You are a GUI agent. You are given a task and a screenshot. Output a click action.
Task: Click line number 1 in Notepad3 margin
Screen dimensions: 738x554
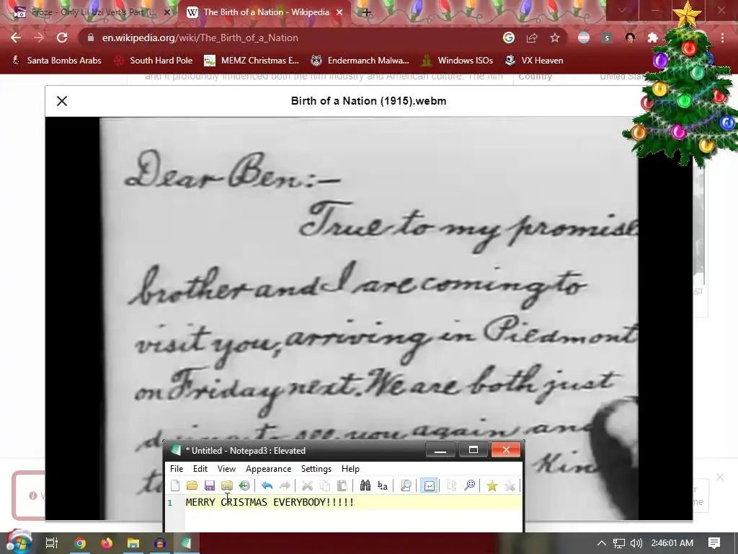tap(170, 503)
